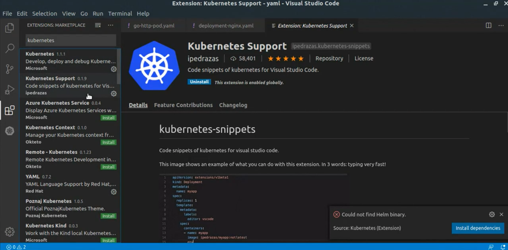The height and width of the screenshot is (250, 508).
Task: Open the Source Control view
Action: pyautogui.click(x=10, y=69)
